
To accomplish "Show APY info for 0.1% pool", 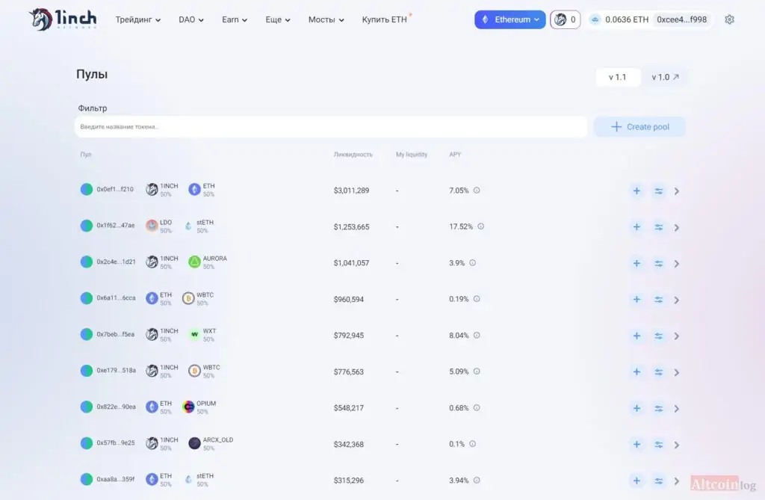I will click(x=472, y=444).
